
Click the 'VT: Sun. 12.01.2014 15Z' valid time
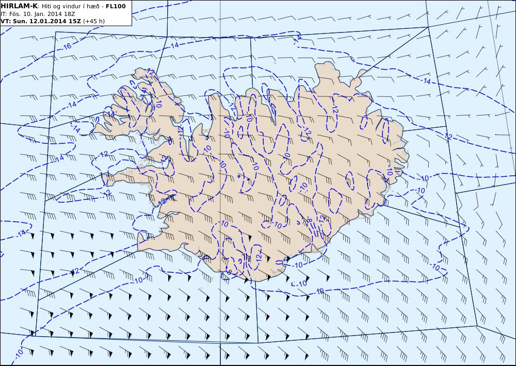click(41, 21)
